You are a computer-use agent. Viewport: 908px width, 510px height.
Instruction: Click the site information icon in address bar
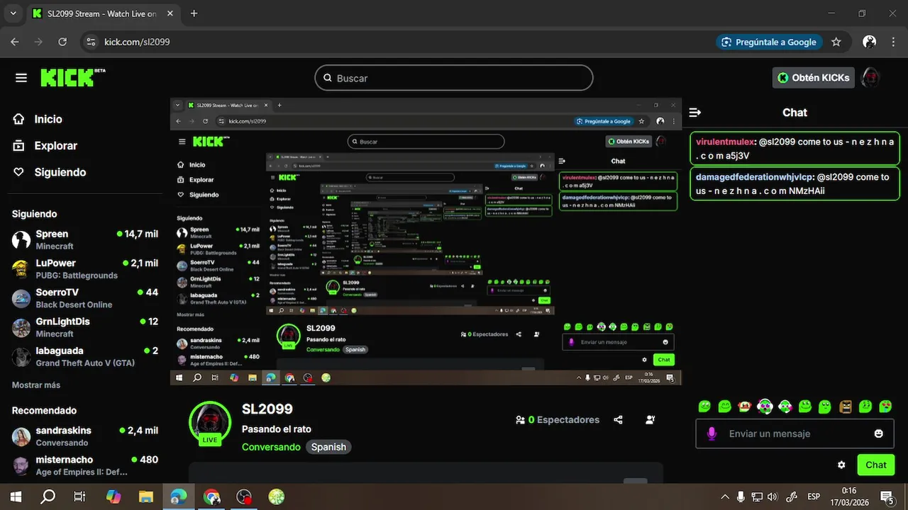pos(90,42)
